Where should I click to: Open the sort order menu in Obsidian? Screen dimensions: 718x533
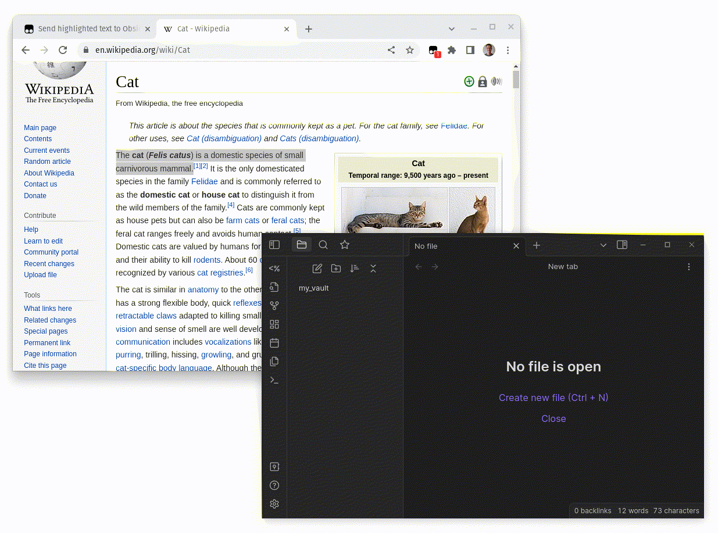click(355, 268)
